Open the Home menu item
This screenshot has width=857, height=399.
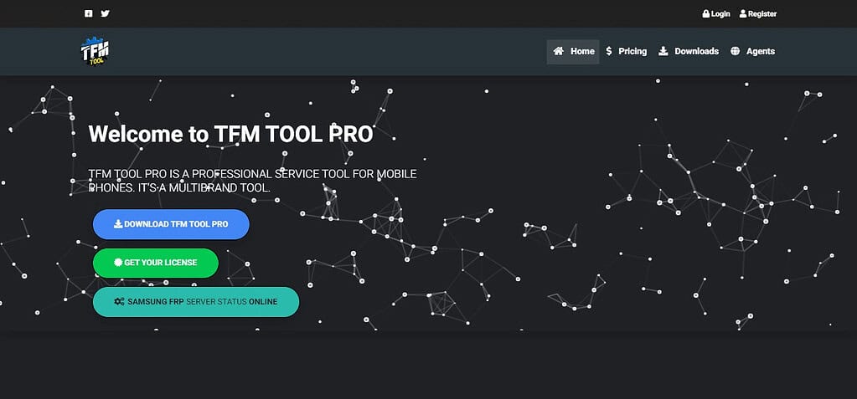pos(573,51)
